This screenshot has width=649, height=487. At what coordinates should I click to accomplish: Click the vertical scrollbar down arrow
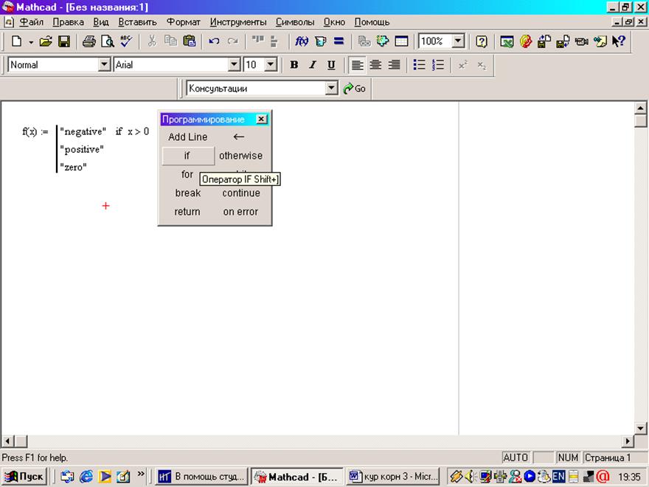tap(641, 428)
